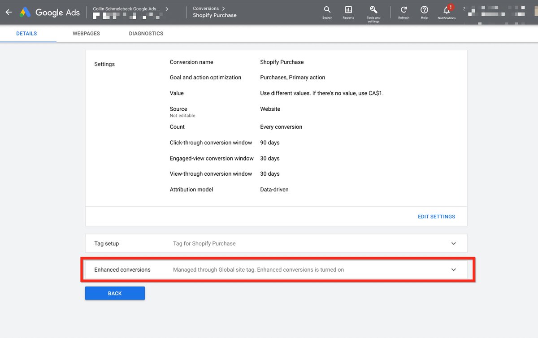Expand the Enhanced conversions chevron
This screenshot has width=538, height=338.
click(454, 270)
